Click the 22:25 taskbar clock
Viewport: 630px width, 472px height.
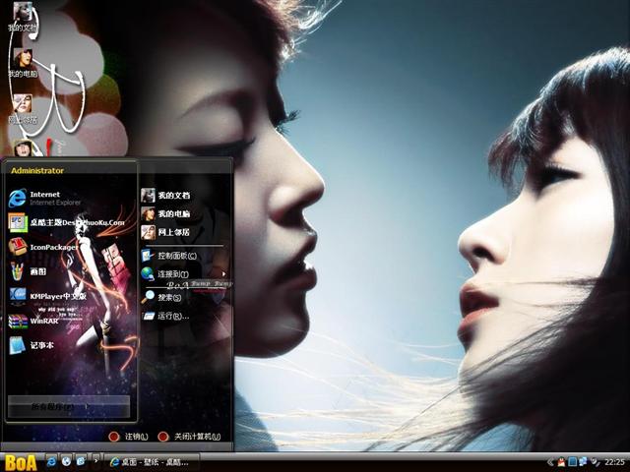(x=614, y=462)
